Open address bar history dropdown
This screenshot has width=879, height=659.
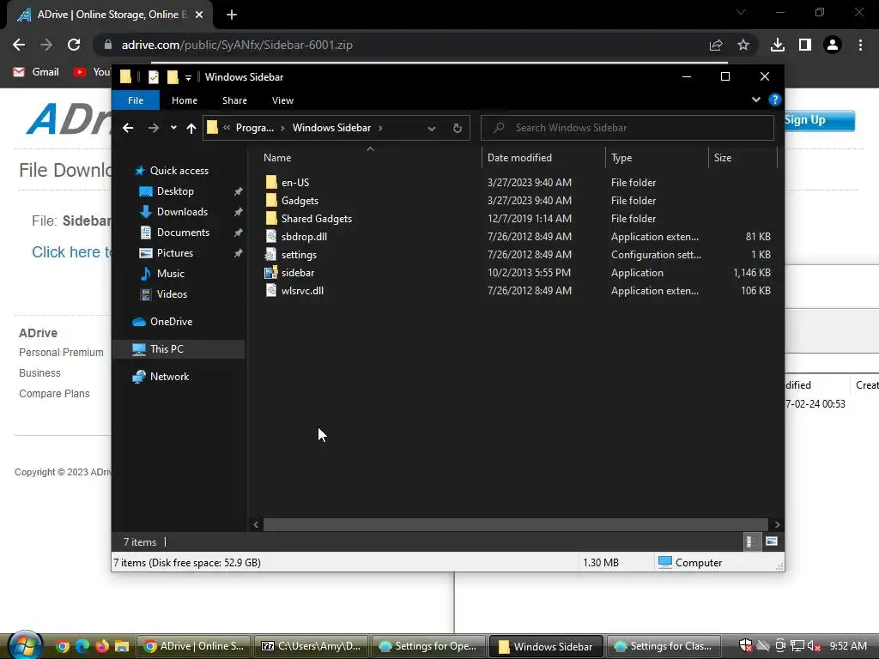click(x=432, y=129)
